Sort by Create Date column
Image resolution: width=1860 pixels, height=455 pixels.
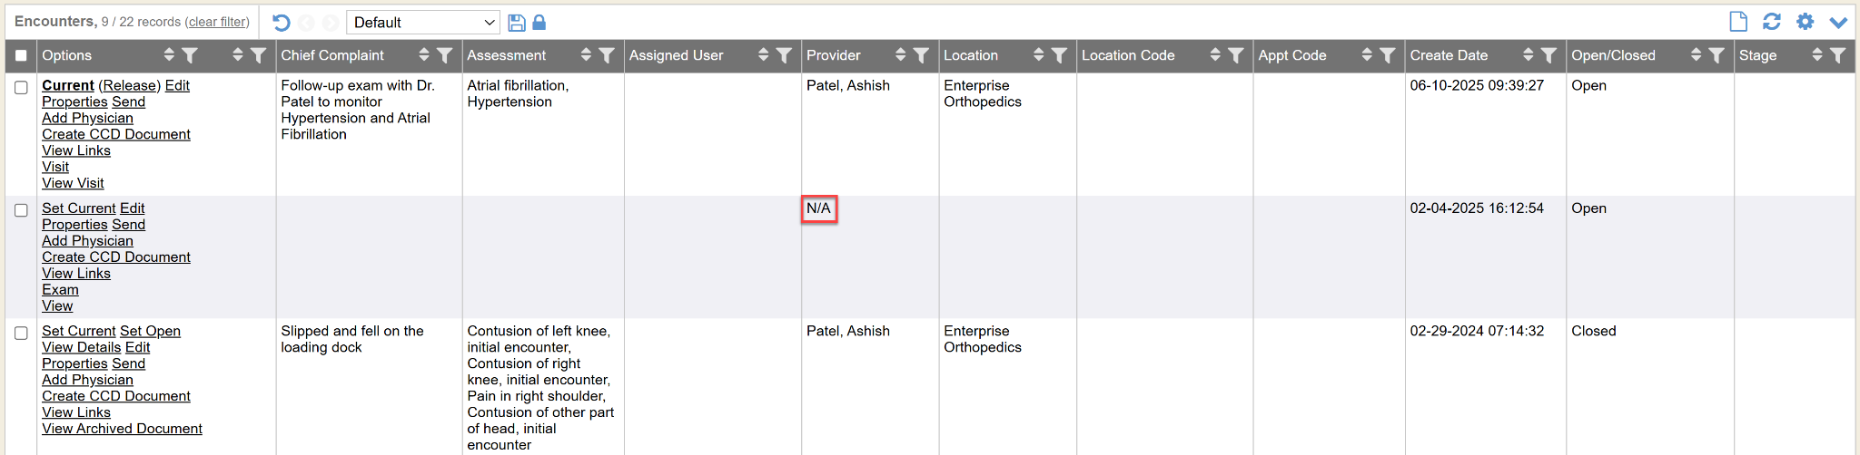pyautogui.click(x=1529, y=55)
